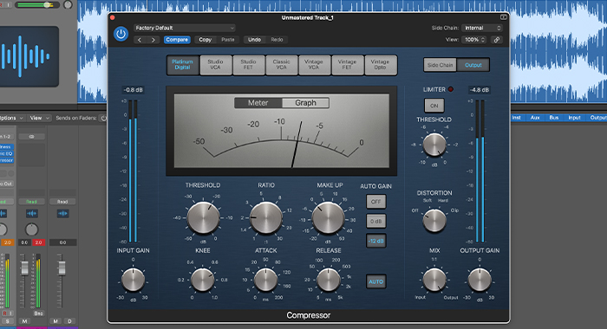607x329 pixels.
Task: Click the Aux filter tab in the mixer
Action: [x=535, y=118]
